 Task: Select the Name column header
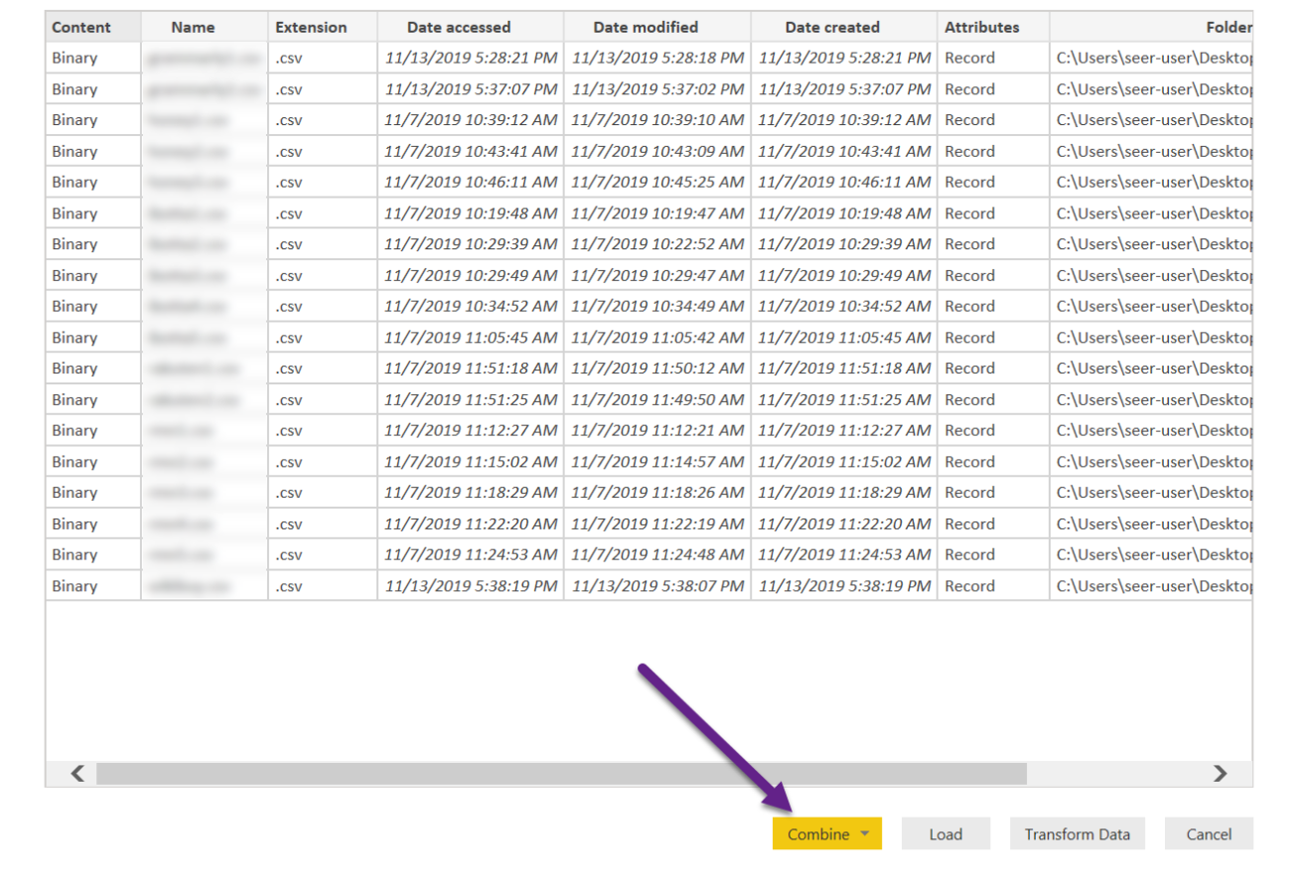[193, 27]
